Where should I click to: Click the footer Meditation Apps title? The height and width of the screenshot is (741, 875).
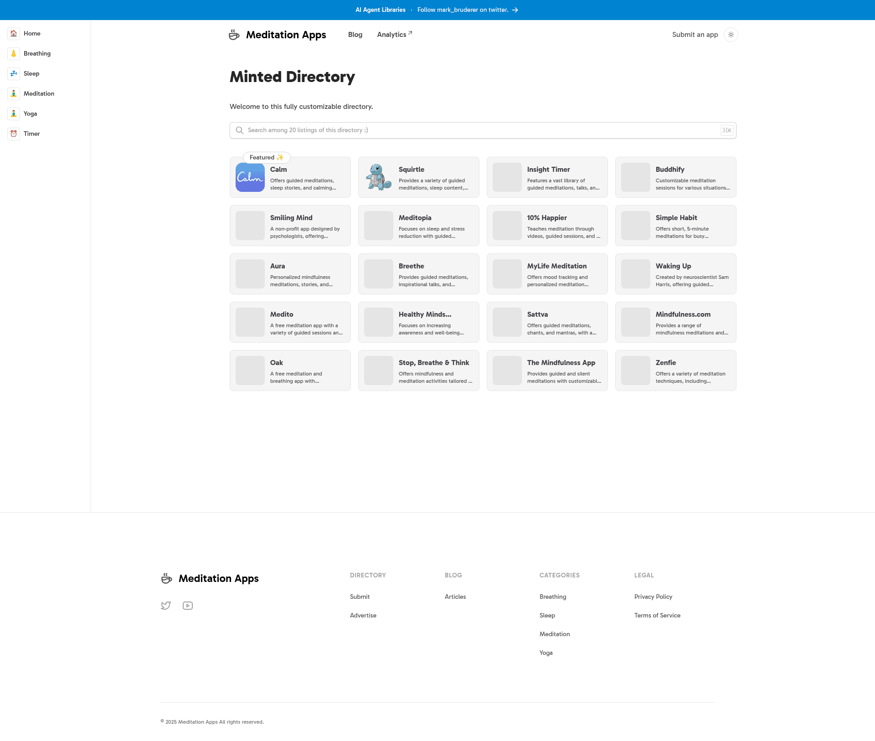click(219, 578)
